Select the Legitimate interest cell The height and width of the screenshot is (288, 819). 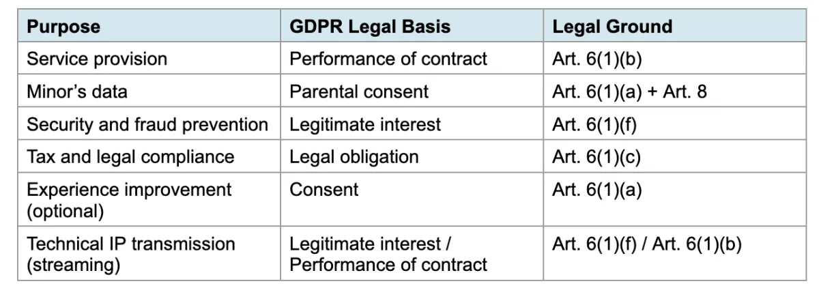pos(412,124)
